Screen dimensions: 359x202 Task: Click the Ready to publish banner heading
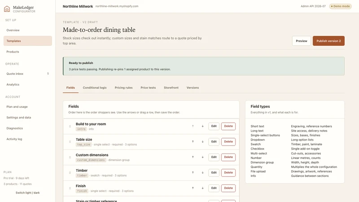click(81, 63)
